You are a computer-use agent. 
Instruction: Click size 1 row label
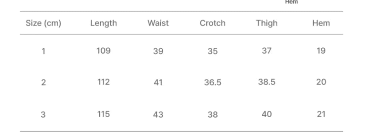point(43,51)
